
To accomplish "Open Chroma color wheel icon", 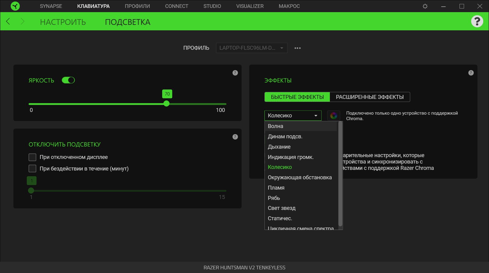I will pos(334,116).
